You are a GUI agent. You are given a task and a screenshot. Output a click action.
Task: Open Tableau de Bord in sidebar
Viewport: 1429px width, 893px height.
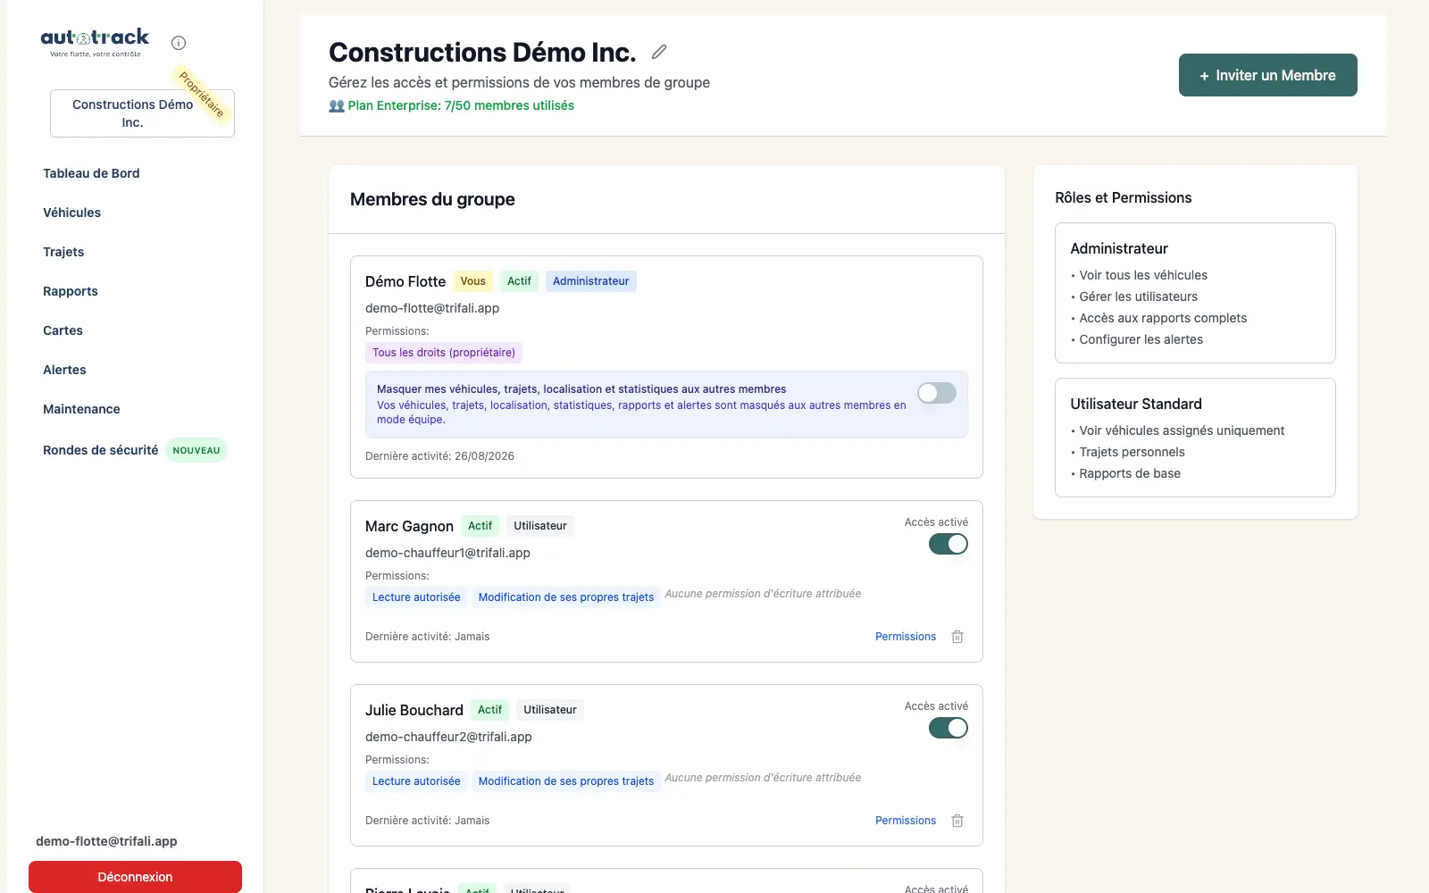click(91, 173)
